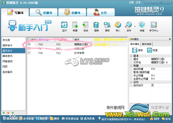Click the 启动热键 value F10

161,69
